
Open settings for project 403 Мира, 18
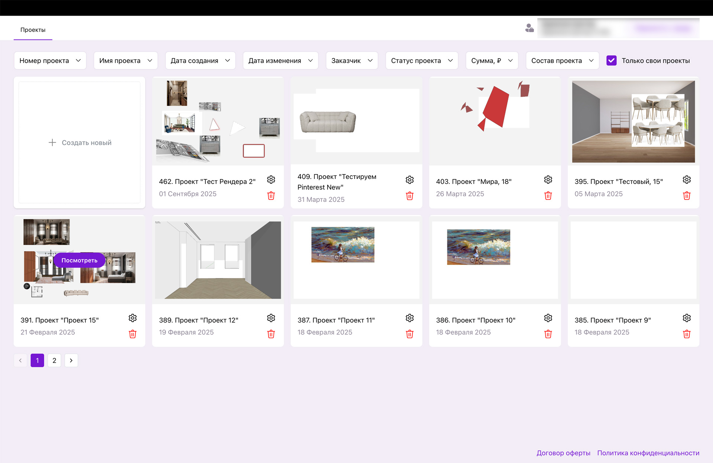point(548,180)
